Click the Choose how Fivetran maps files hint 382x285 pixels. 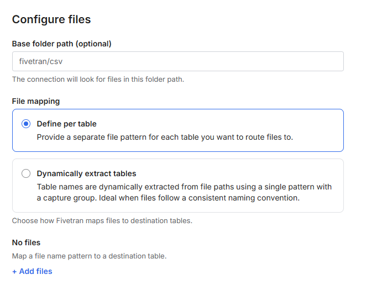(102, 220)
